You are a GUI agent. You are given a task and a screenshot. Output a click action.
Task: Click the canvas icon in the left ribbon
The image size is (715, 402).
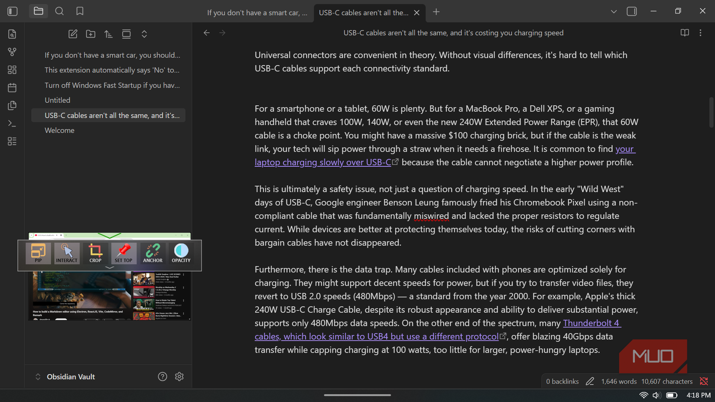pyautogui.click(x=12, y=70)
